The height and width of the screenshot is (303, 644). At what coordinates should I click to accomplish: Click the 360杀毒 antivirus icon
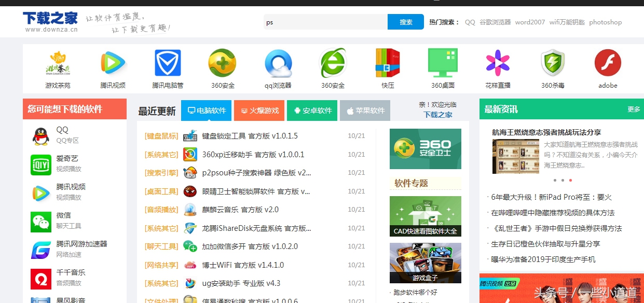coord(552,64)
